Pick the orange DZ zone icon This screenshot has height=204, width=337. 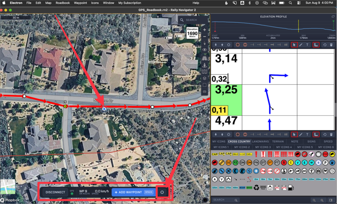(x=228, y=163)
